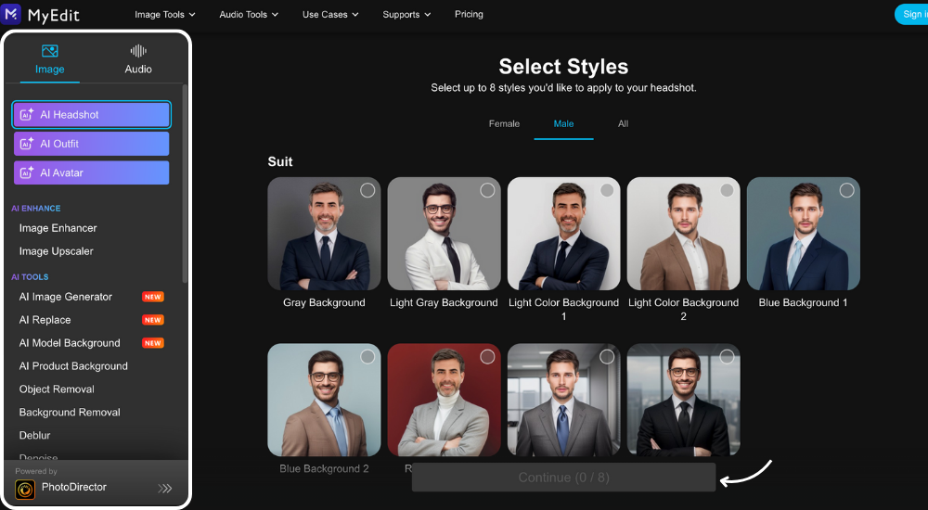Open the AI Image Generator tool
This screenshot has width=928, height=510.
pos(66,297)
